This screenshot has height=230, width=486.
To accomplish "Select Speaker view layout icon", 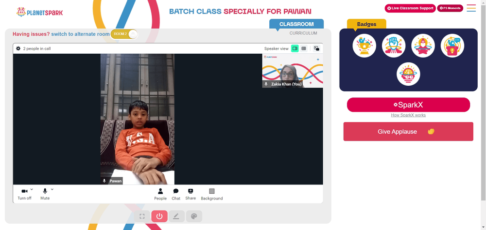I will [295, 48].
